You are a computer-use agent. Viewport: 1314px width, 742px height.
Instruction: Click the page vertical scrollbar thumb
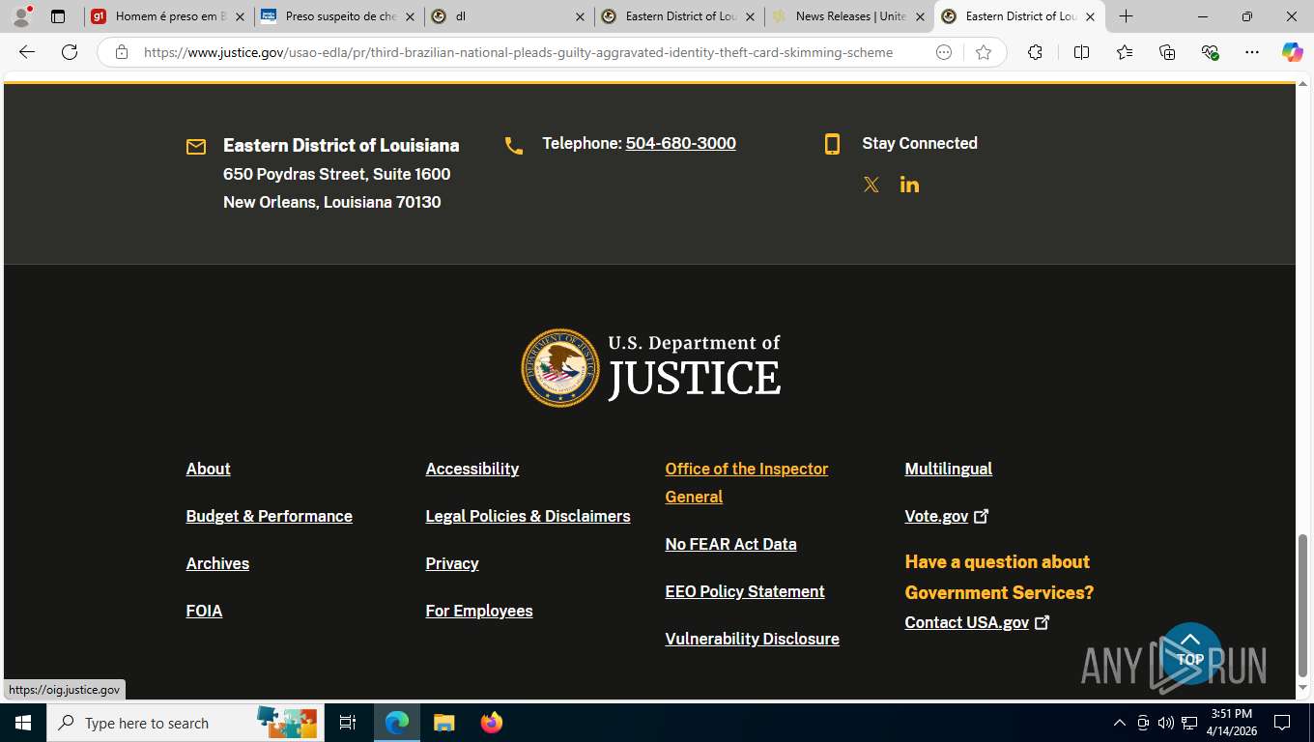(x=1302, y=605)
